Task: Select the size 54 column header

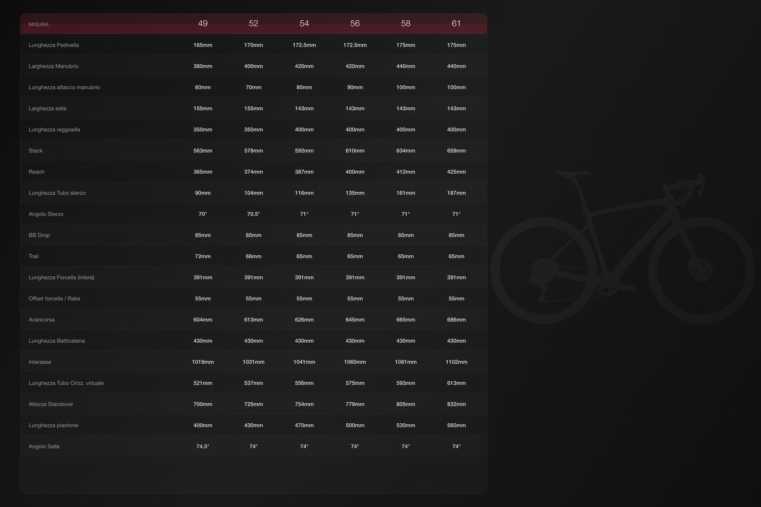Action: click(x=304, y=24)
